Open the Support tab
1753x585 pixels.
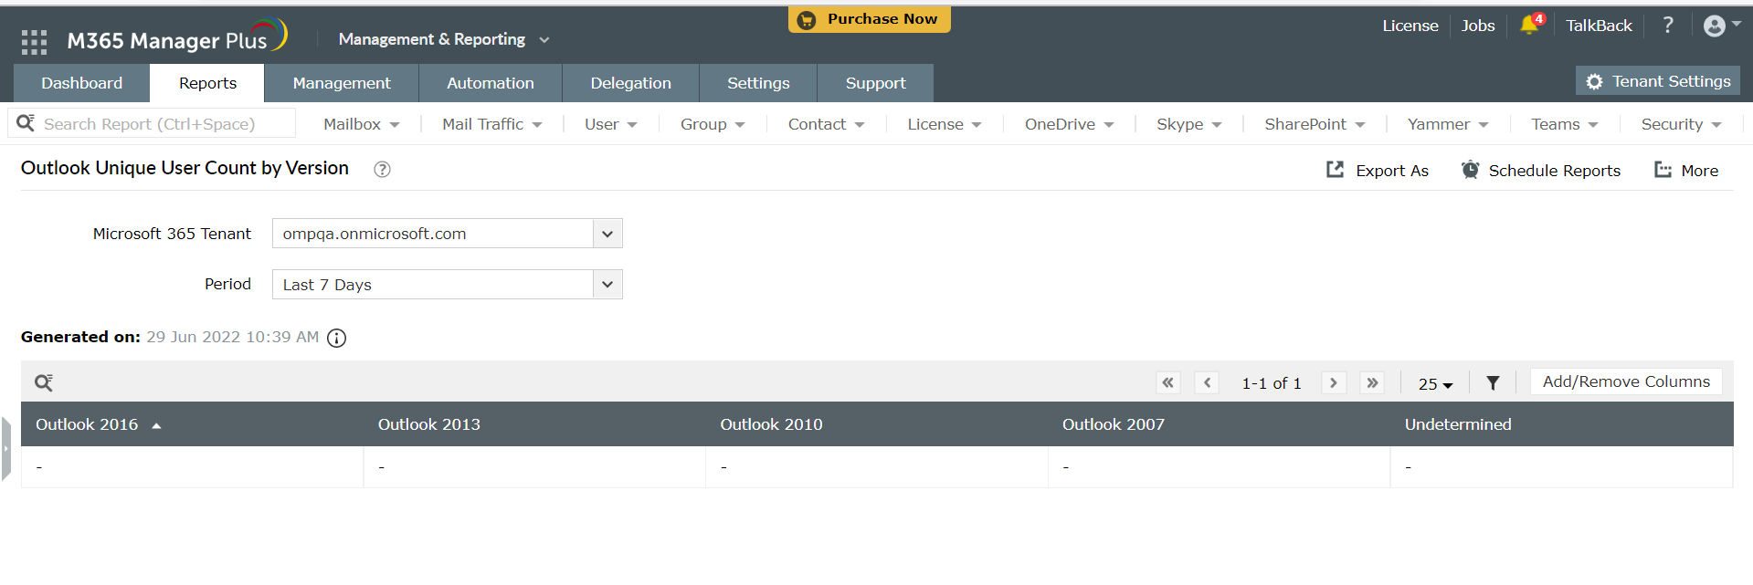875,83
